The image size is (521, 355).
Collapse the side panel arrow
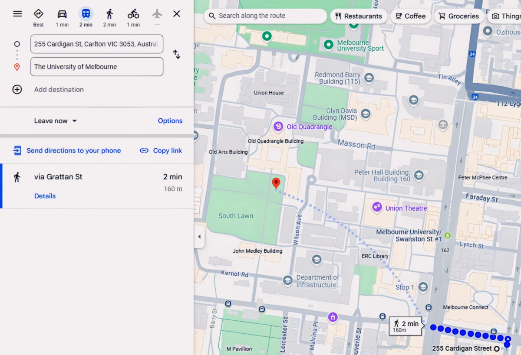click(199, 237)
